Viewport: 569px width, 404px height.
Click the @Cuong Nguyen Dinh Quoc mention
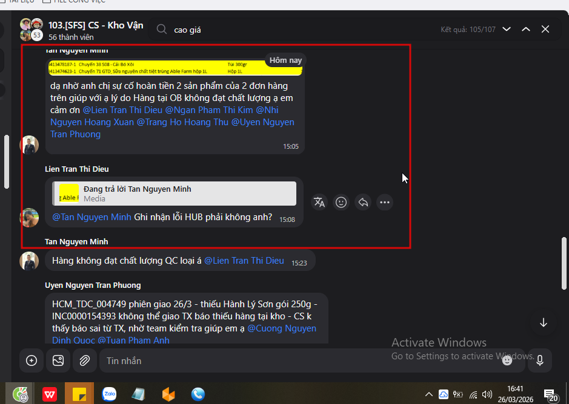pos(184,334)
